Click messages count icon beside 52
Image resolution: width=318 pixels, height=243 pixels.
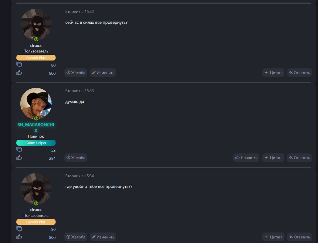tap(19, 150)
